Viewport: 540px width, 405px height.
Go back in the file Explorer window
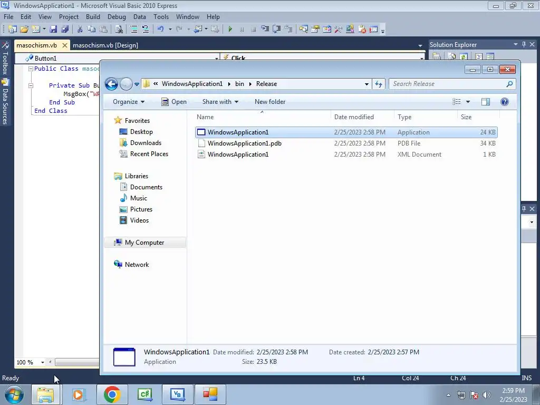(111, 84)
